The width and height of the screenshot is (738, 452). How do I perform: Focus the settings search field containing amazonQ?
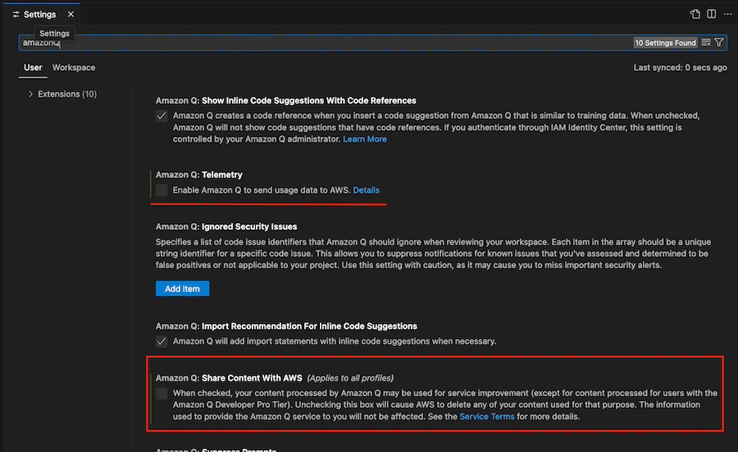coord(328,43)
